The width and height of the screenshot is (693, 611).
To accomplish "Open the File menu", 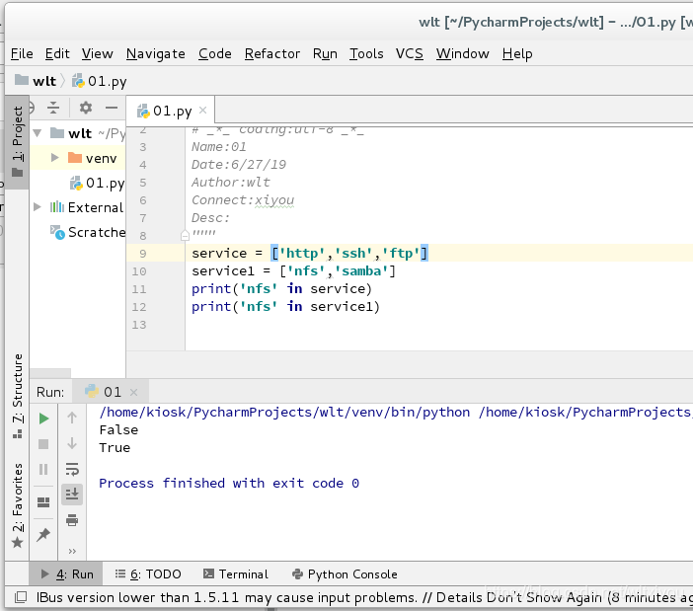I will (22, 53).
